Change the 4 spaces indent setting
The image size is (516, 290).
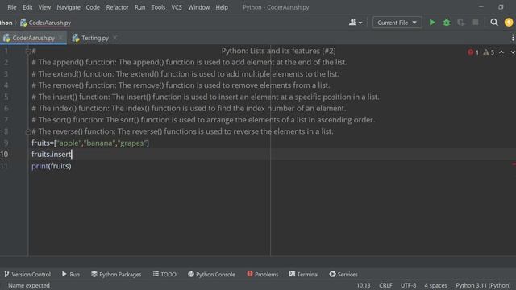click(435, 285)
